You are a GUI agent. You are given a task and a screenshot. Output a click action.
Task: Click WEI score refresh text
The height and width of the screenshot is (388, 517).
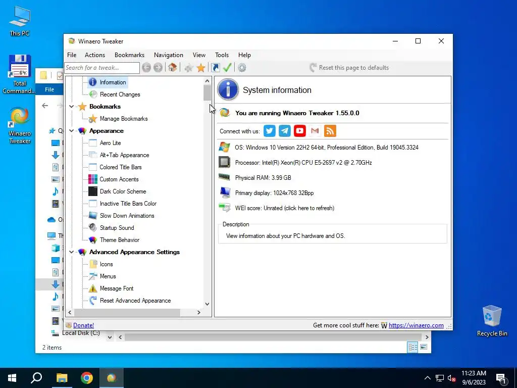tap(285, 208)
